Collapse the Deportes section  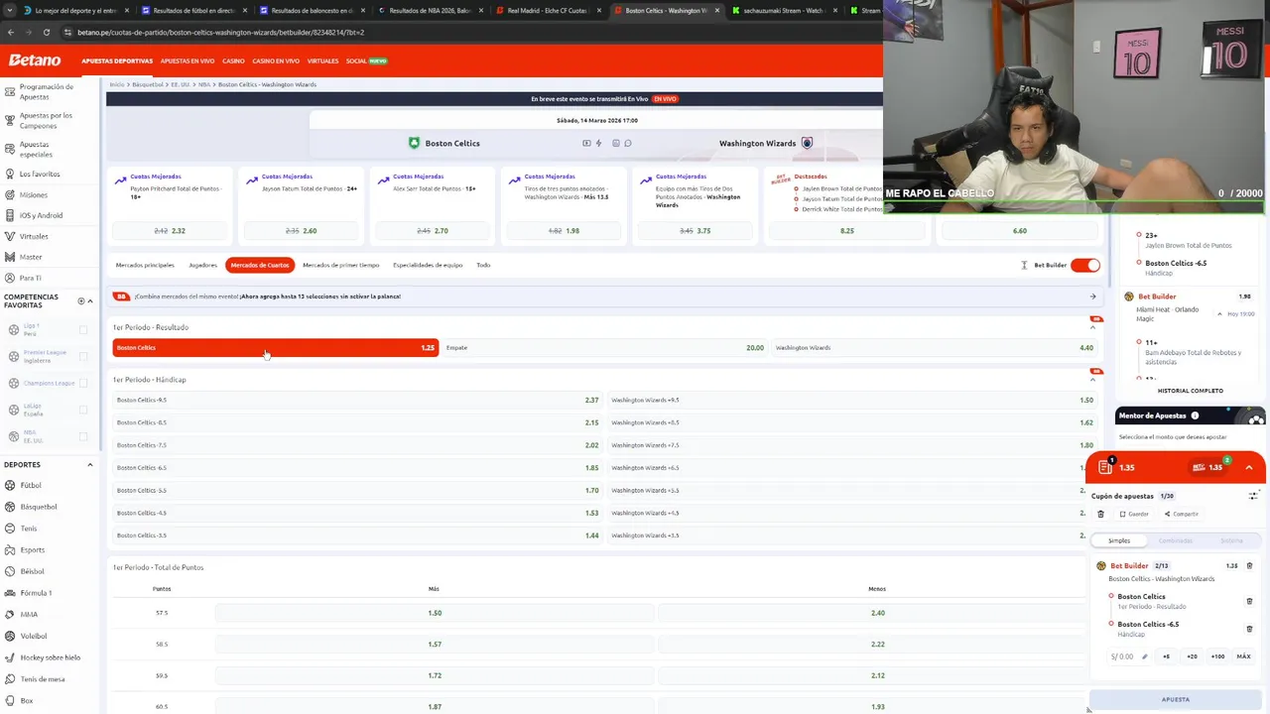click(x=90, y=464)
